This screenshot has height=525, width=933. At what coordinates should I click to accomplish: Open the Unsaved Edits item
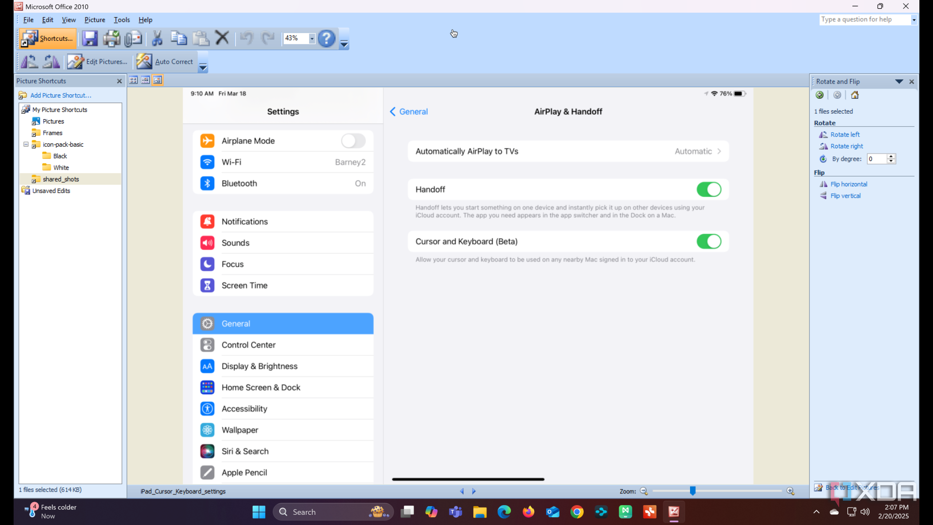51,191
